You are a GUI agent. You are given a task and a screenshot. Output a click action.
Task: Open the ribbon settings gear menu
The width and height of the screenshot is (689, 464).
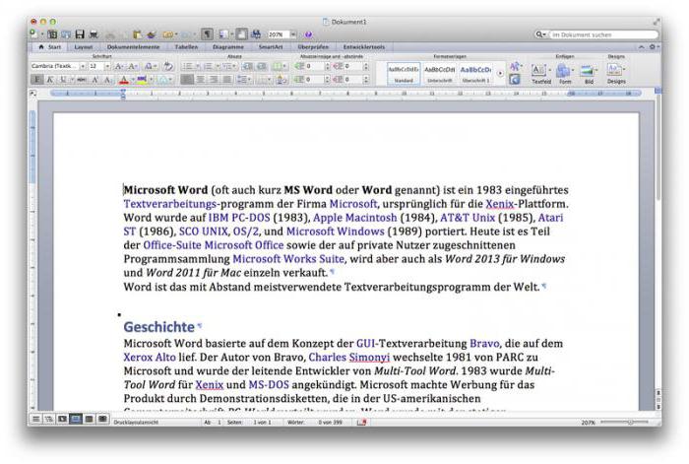[x=654, y=46]
